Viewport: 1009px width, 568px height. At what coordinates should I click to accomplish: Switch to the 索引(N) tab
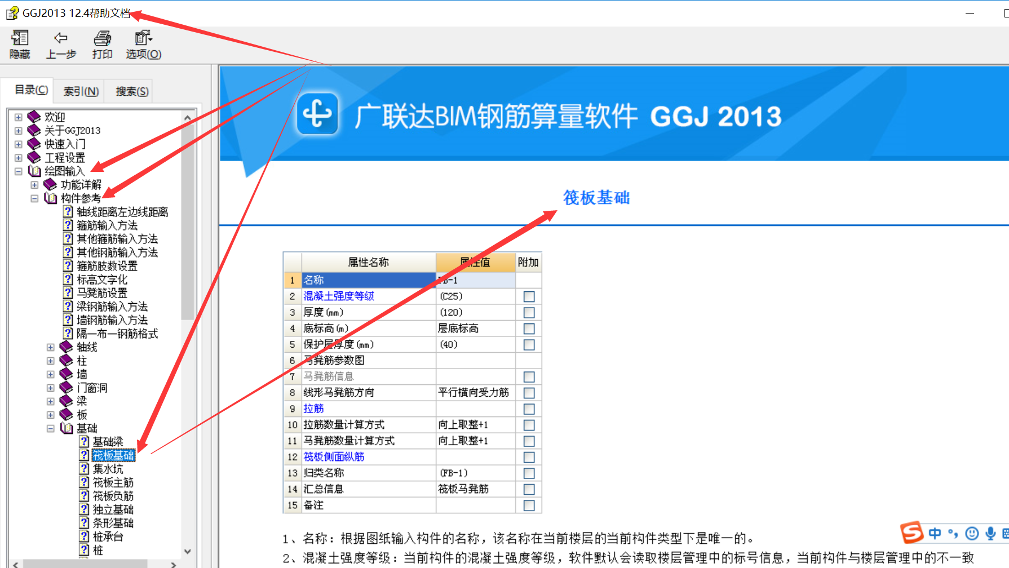[81, 91]
